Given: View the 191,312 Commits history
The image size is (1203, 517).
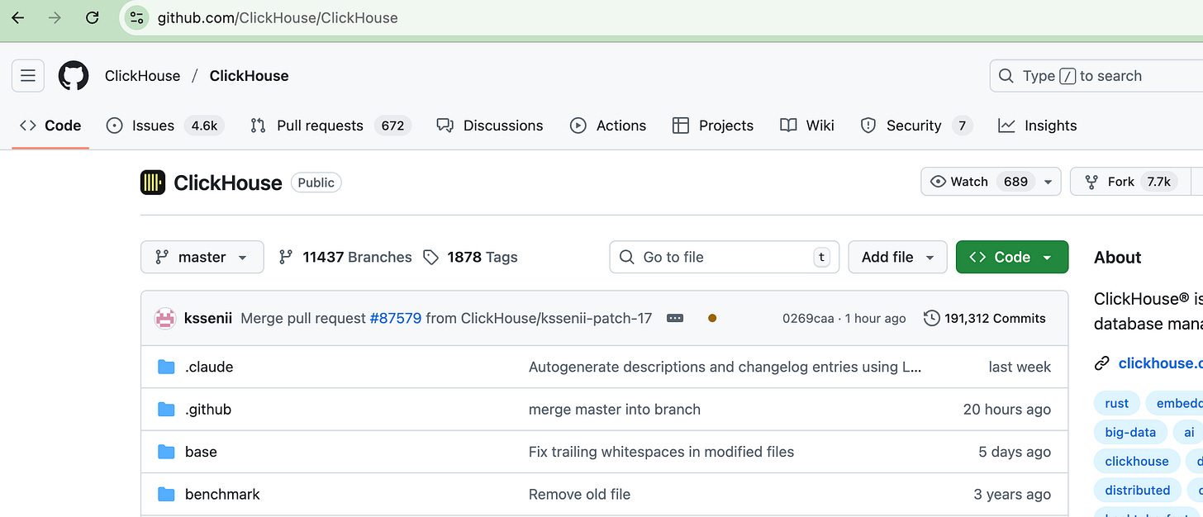Looking at the screenshot, I should (985, 318).
